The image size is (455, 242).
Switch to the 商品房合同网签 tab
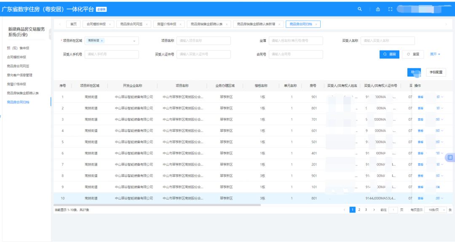coord(131,24)
